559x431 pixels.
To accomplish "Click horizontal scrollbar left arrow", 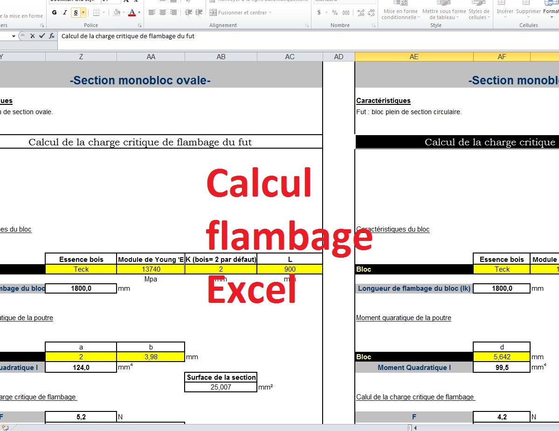I will [415, 428].
